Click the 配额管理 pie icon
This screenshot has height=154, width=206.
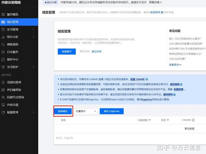[x=3, y=112]
